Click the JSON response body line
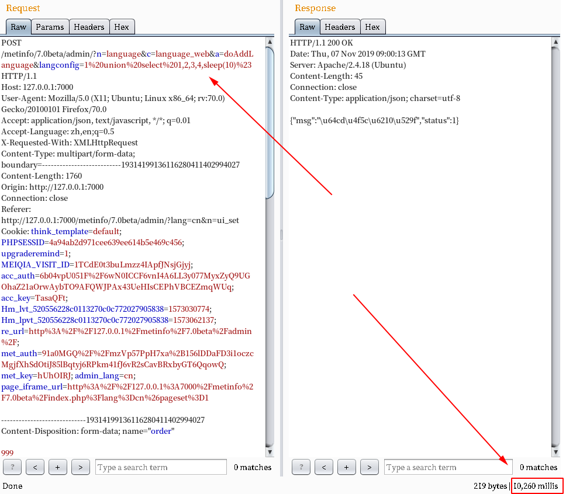The width and height of the screenshot is (566, 494). tap(374, 121)
